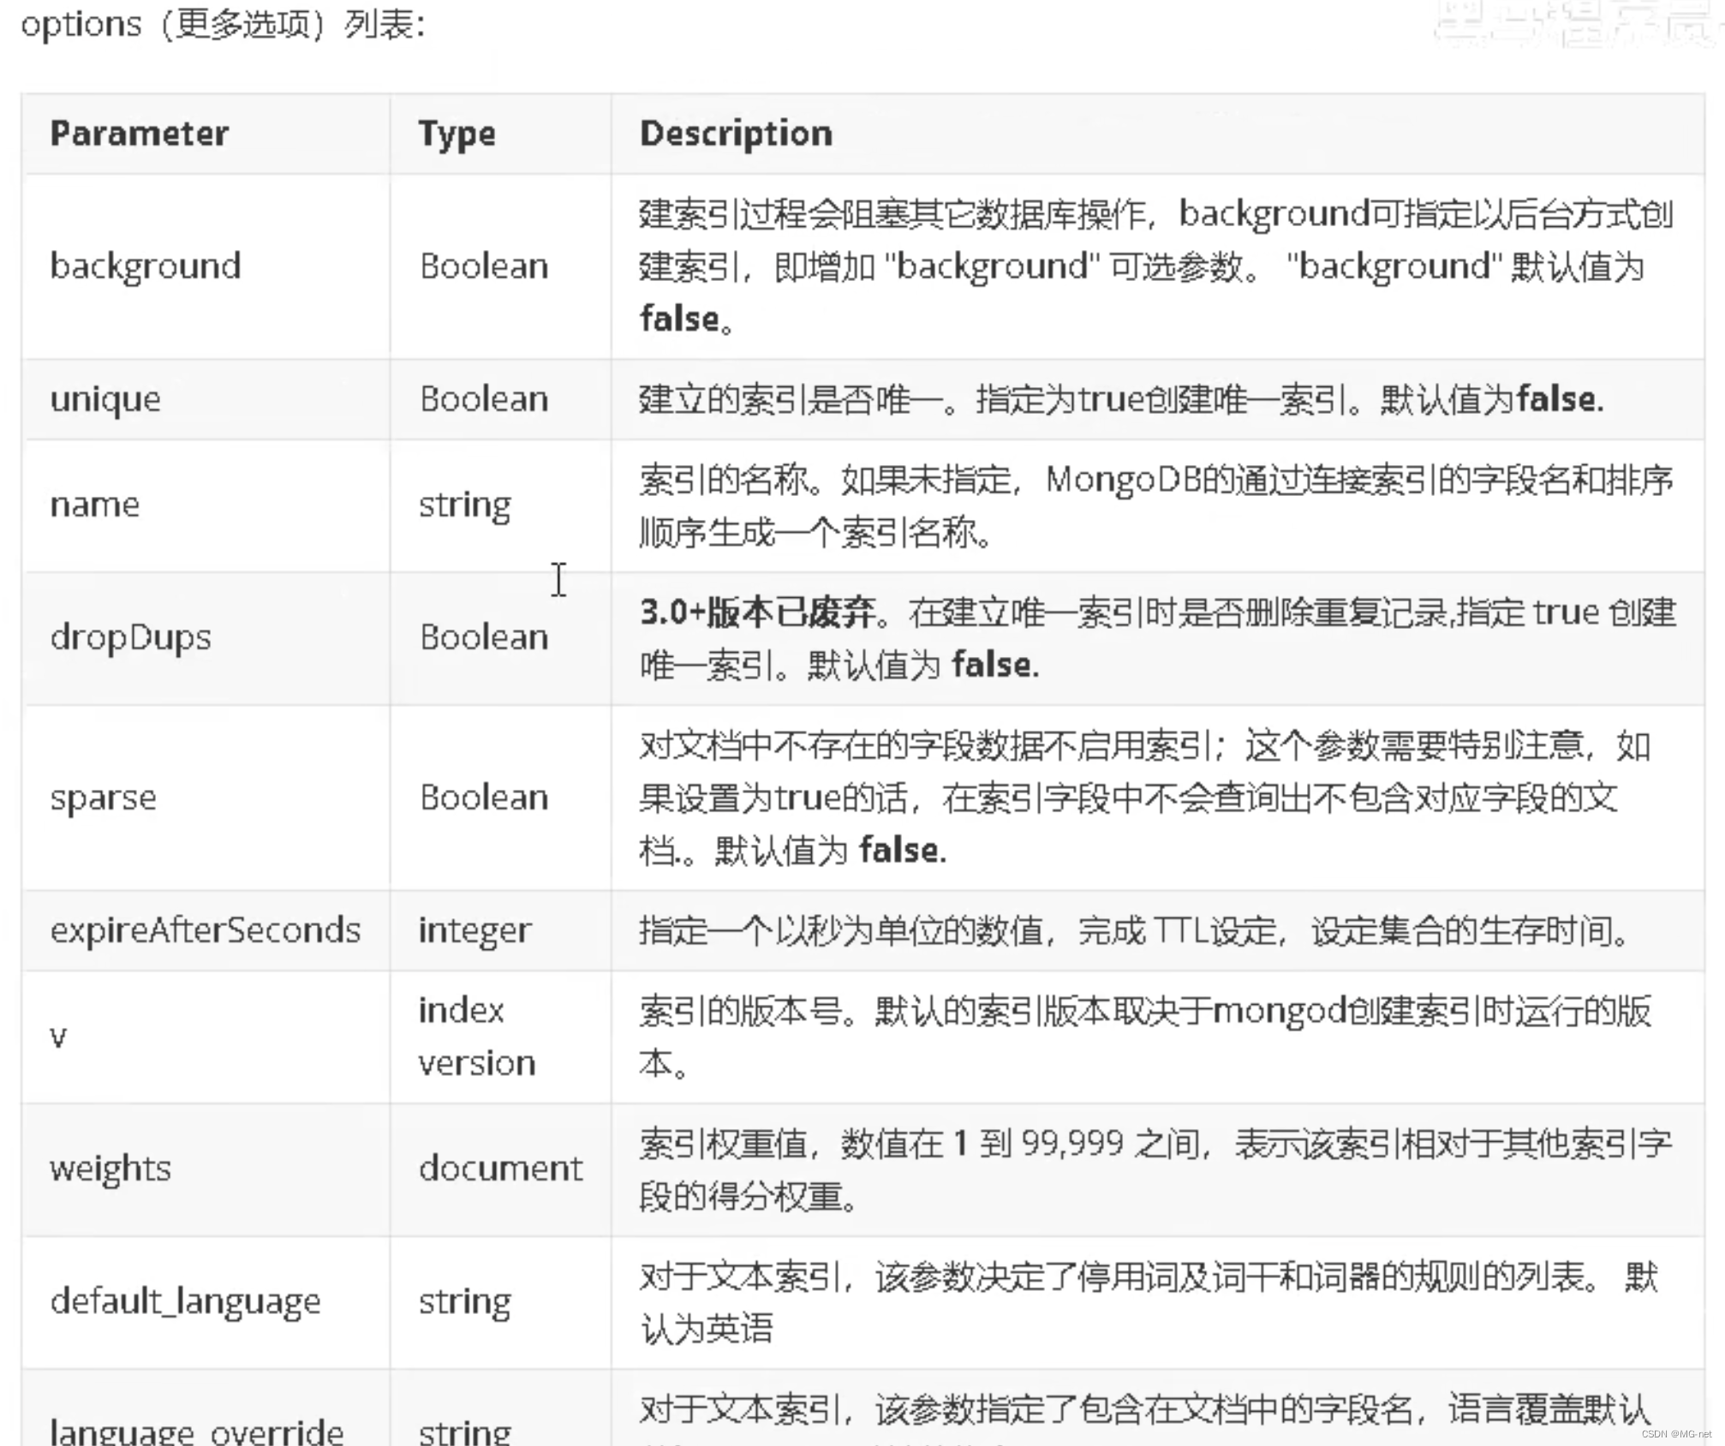Click the language_override parameter cell
Image resolution: width=1725 pixels, height=1446 pixels.
197,1429
